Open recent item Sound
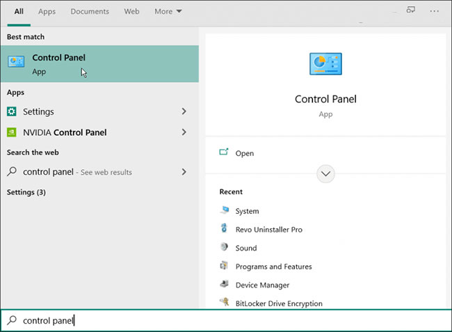 point(246,248)
